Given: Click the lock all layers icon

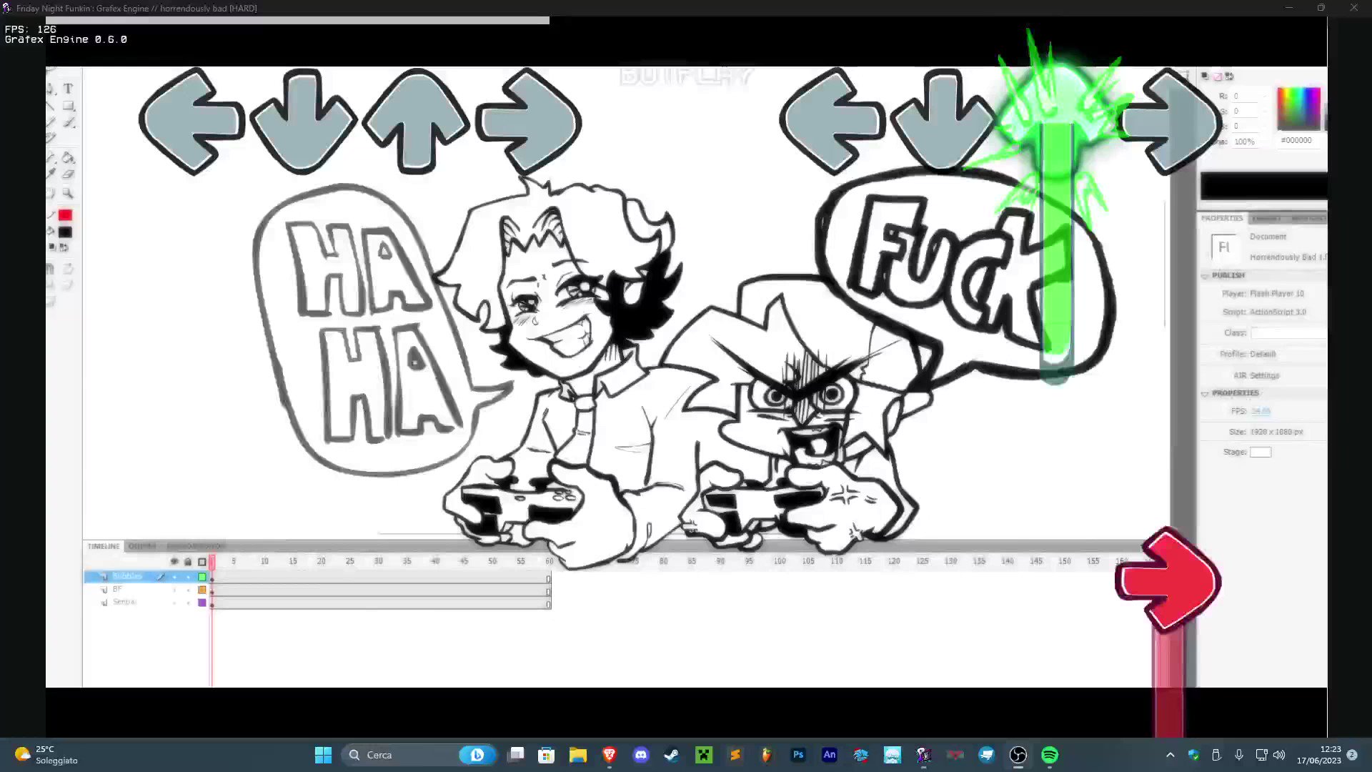Looking at the screenshot, I should click(188, 562).
